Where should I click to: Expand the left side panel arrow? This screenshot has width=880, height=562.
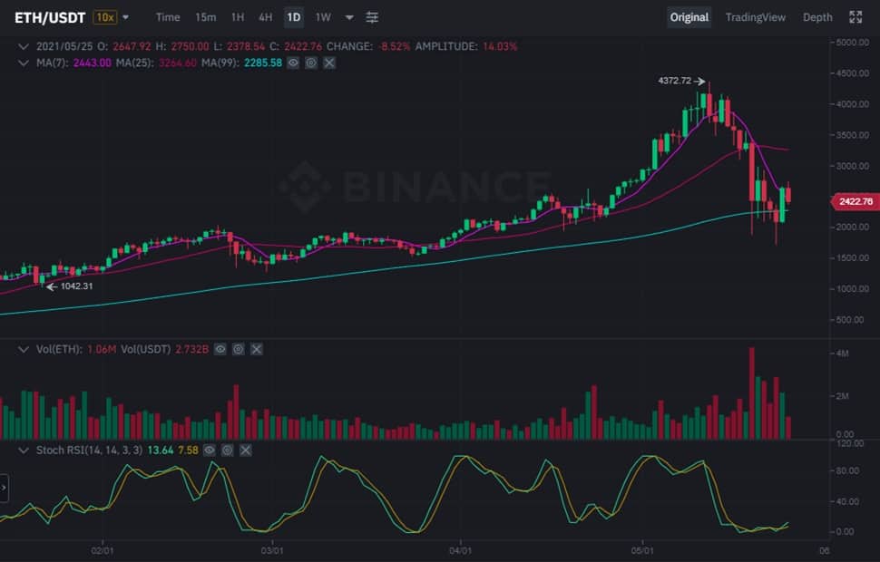(x=4, y=488)
